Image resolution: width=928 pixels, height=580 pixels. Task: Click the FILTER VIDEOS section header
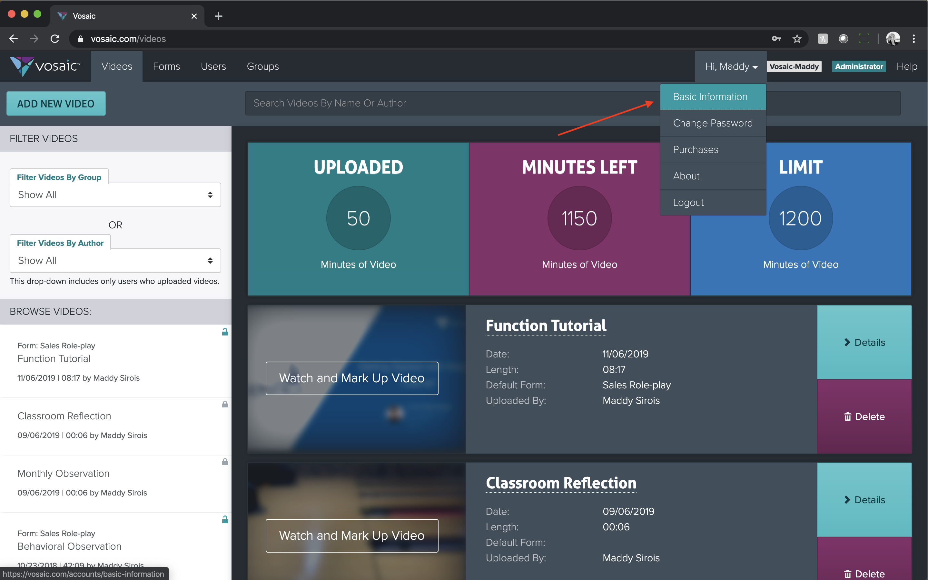click(115, 138)
